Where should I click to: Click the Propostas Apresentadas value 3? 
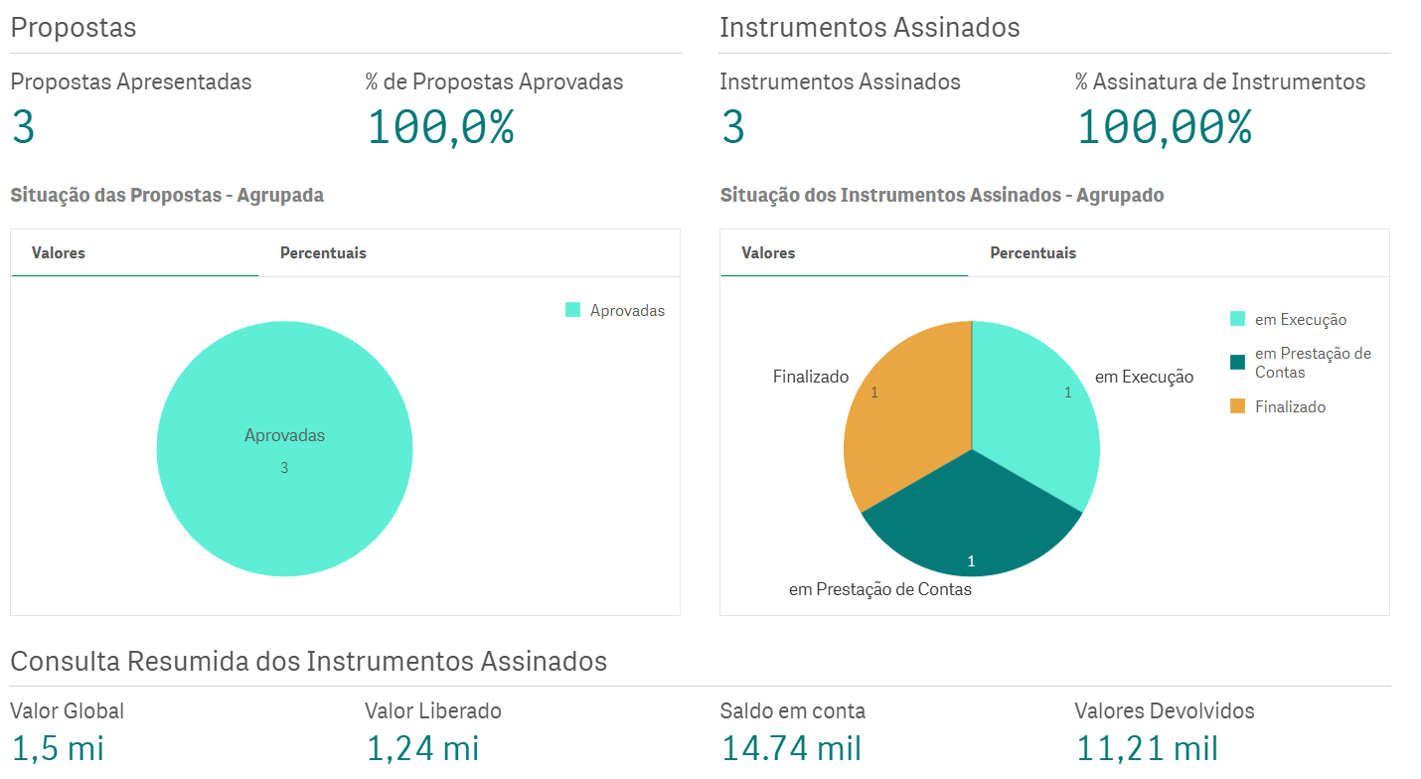click(23, 128)
